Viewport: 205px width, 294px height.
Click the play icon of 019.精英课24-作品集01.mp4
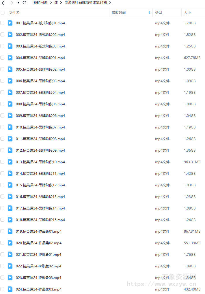(10, 231)
